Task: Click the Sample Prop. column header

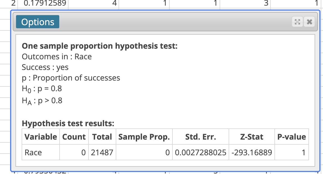Action: click(x=144, y=137)
